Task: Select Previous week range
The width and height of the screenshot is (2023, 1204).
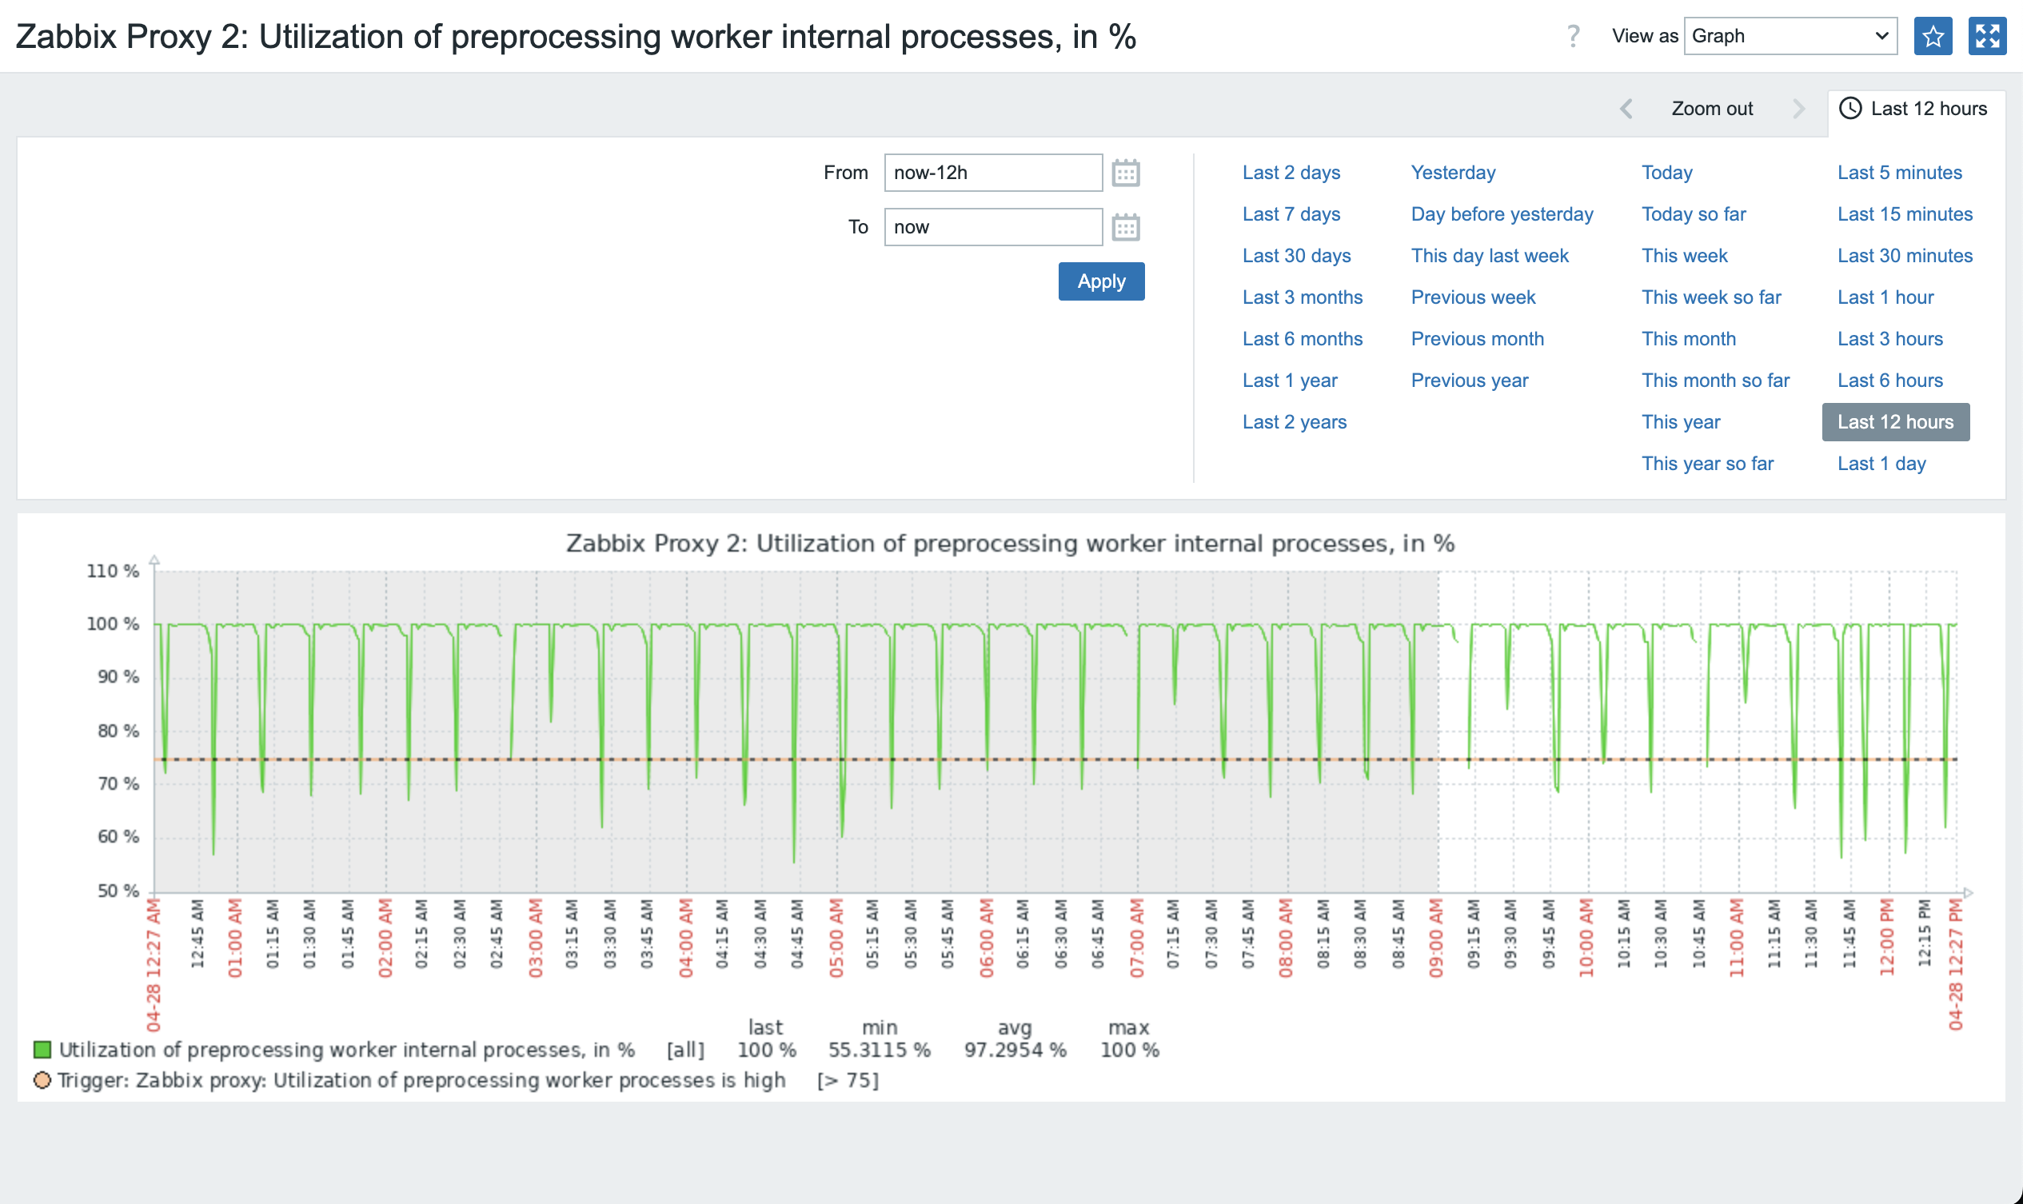Action: [1473, 297]
